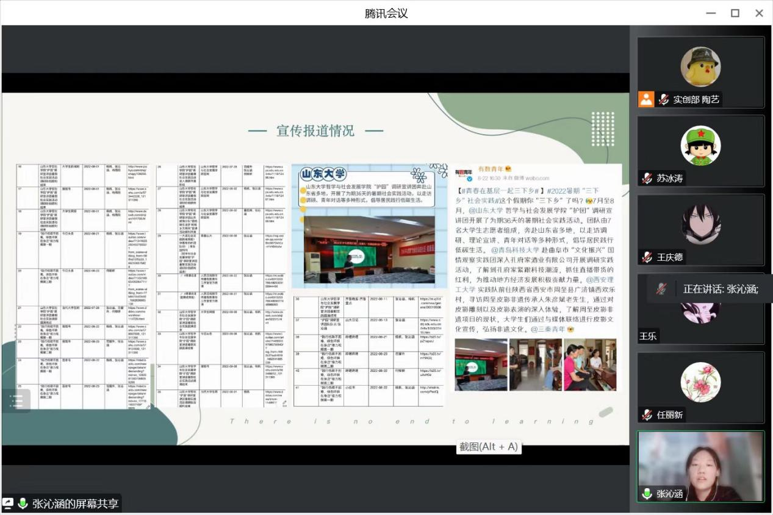Click the green mic icon in the 屏幕共享 label
The image size is (773, 515).
point(23,503)
